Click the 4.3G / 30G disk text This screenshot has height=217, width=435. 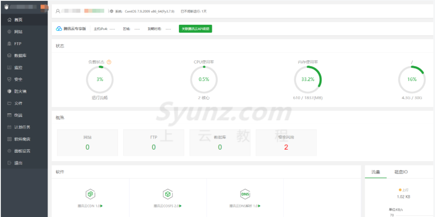412,98
